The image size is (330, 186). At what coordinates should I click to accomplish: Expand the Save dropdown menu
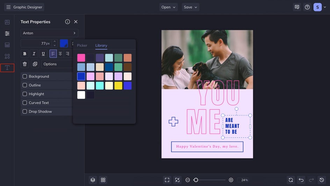coord(191,7)
